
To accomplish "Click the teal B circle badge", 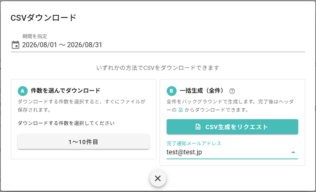I will click(172, 91).
